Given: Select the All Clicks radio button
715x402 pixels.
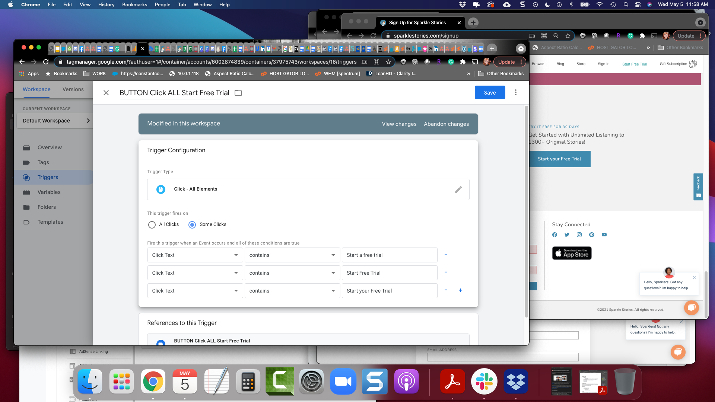Looking at the screenshot, I should pyautogui.click(x=152, y=224).
